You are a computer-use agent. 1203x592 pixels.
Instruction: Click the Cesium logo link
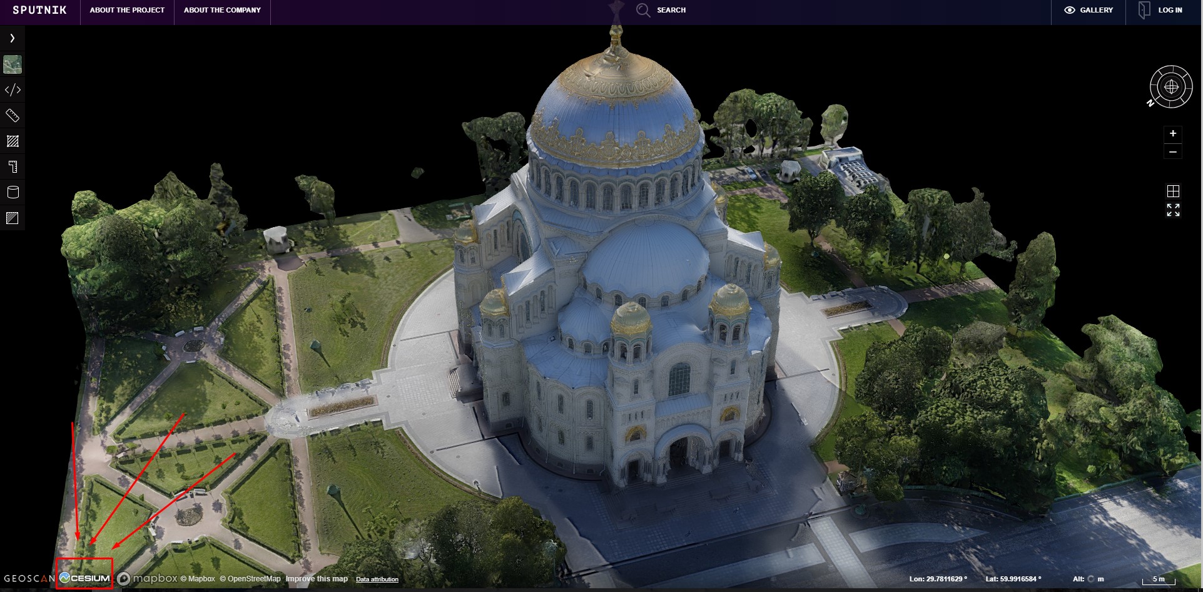tap(84, 578)
